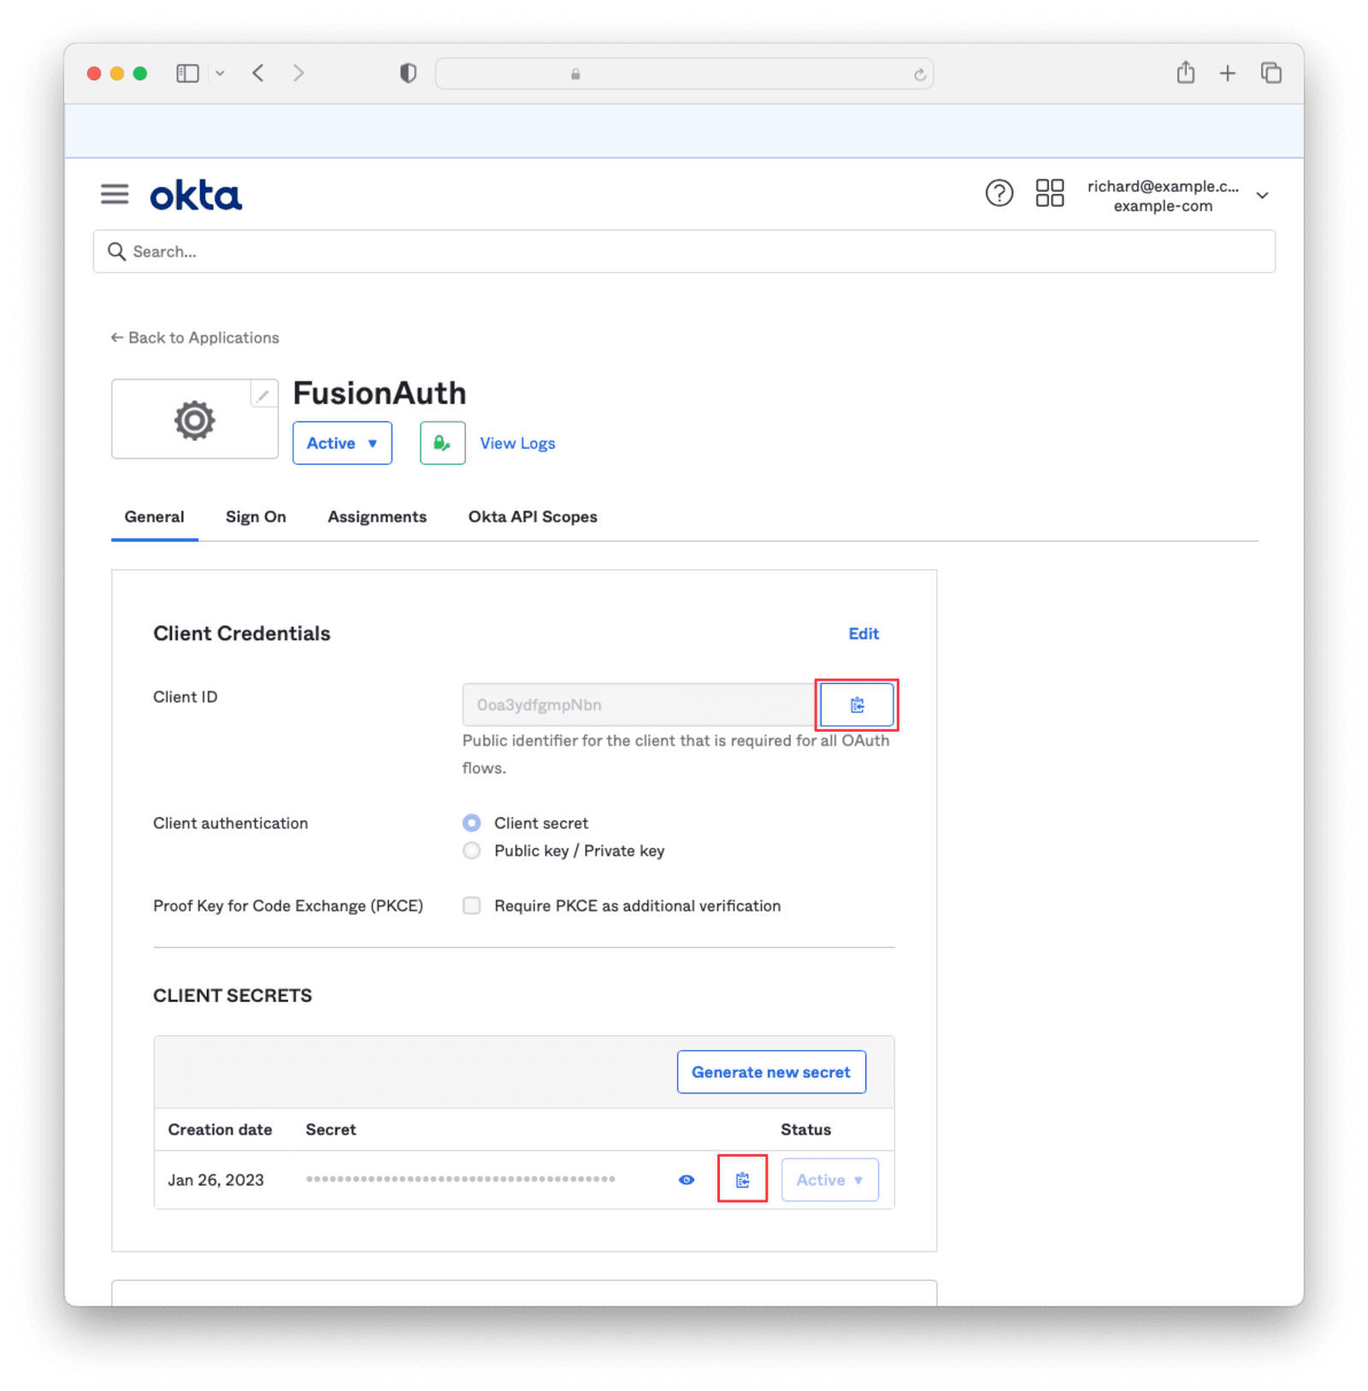This screenshot has width=1368, height=1391.
Task: Click Generate new secret button
Action: [x=771, y=1072]
